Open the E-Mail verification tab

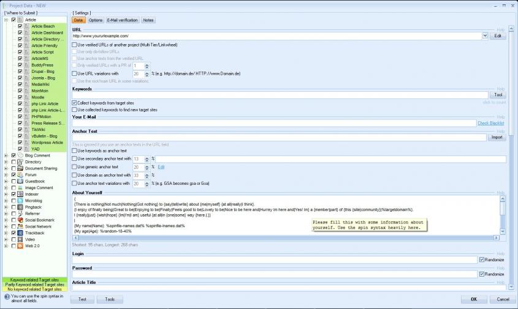122,20
